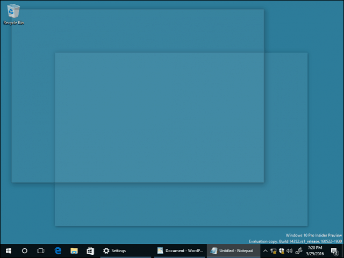Open the Windows Start menu

9,251
